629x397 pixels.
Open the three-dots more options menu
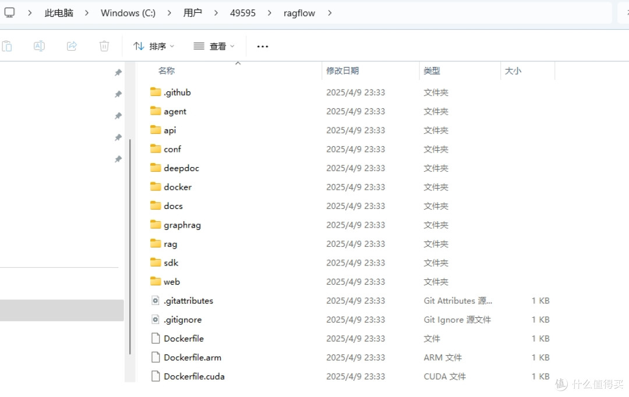pyautogui.click(x=262, y=47)
